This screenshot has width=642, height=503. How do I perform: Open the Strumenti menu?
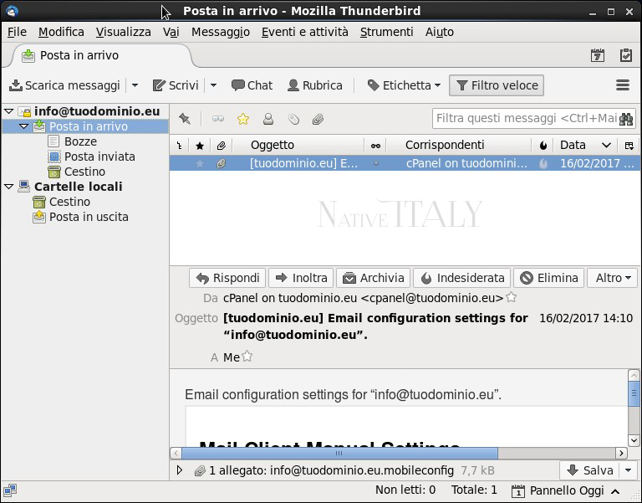pos(386,32)
